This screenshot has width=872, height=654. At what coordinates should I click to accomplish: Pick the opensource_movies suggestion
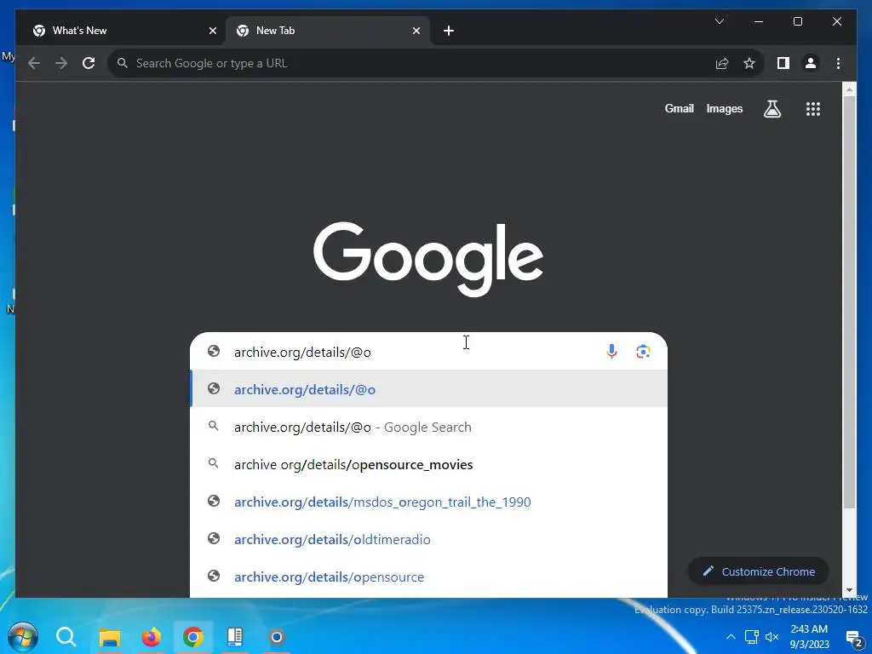[429, 464]
